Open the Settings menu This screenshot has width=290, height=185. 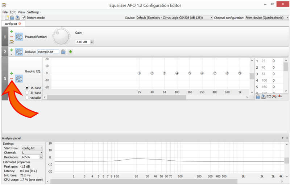tap(33, 12)
